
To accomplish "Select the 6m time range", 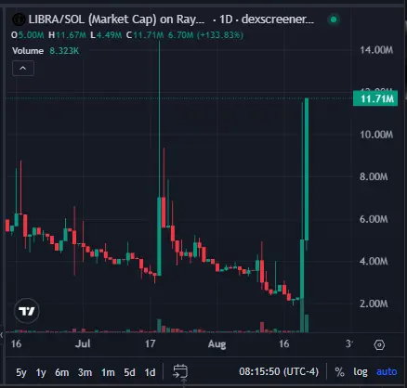I will (x=62, y=372).
